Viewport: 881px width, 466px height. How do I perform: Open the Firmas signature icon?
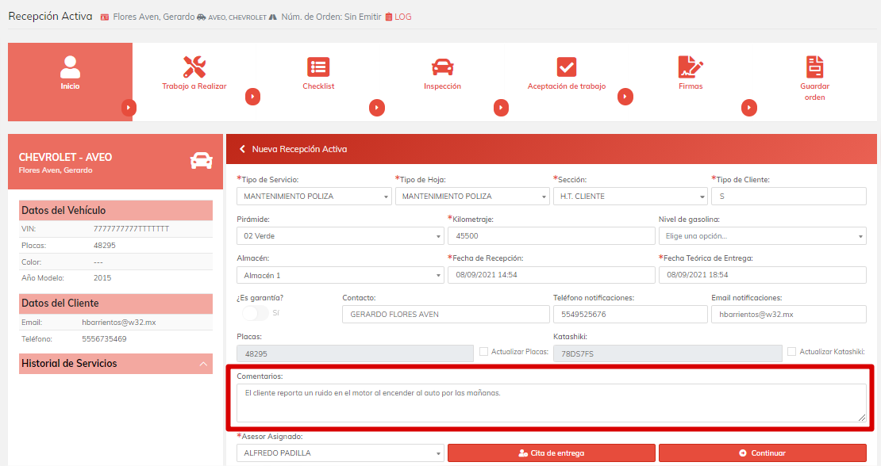(691, 67)
